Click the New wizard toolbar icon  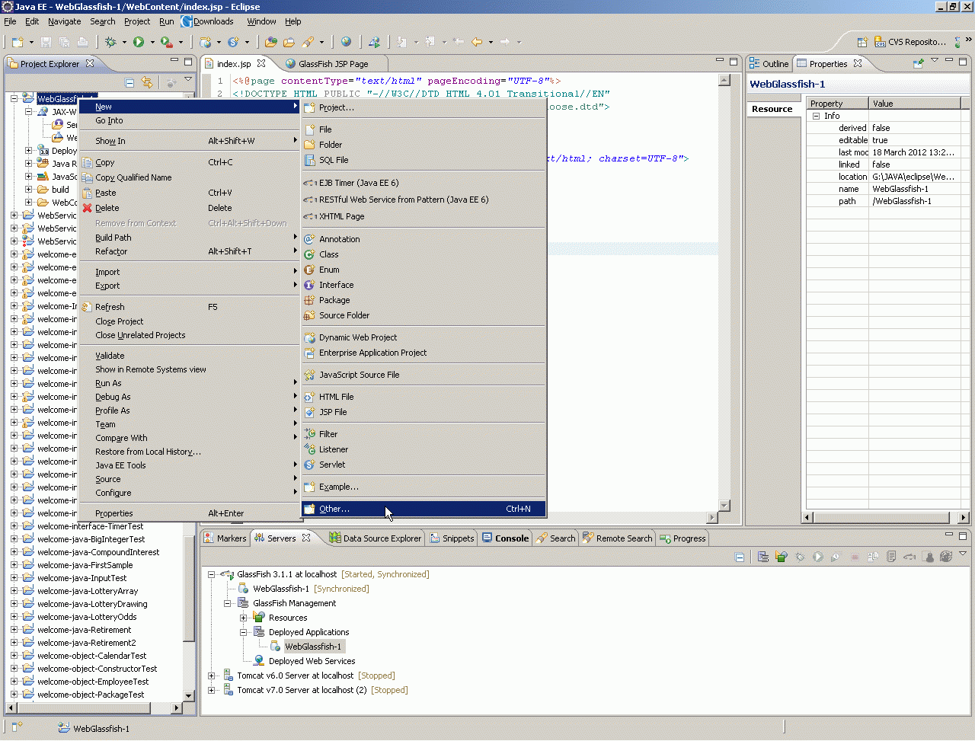tap(17, 42)
